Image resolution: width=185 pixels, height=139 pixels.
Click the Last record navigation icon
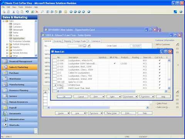point(84,12)
